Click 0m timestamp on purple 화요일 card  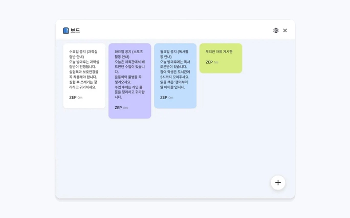[x=125, y=108]
